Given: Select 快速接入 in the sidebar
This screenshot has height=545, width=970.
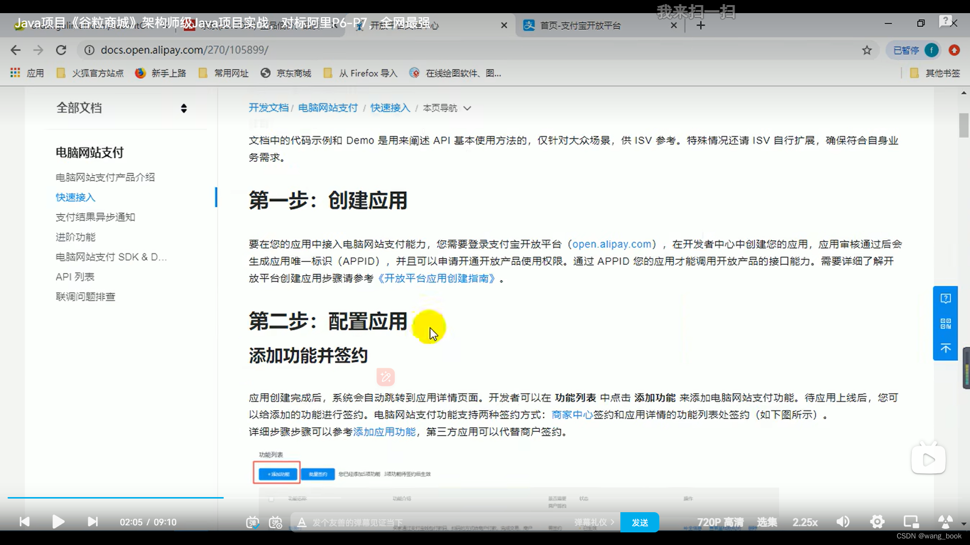Looking at the screenshot, I should 75,197.
